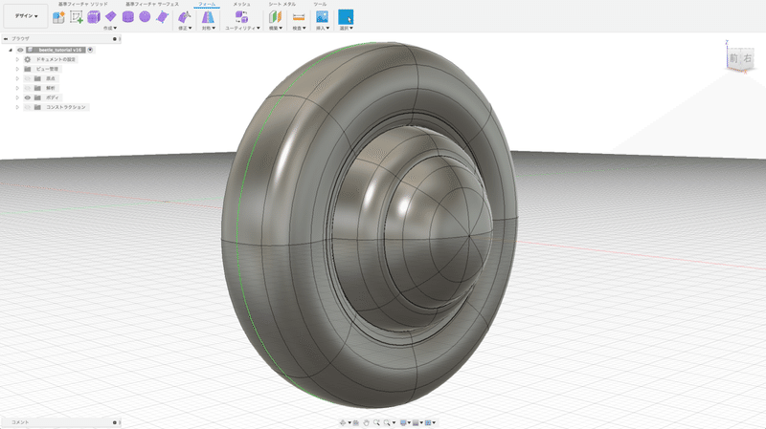Open the 選択 dropdown menu
Screen dimensions: 766x429
pyautogui.click(x=346, y=29)
